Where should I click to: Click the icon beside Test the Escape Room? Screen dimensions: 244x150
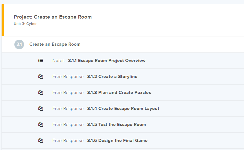pyautogui.click(x=41, y=124)
